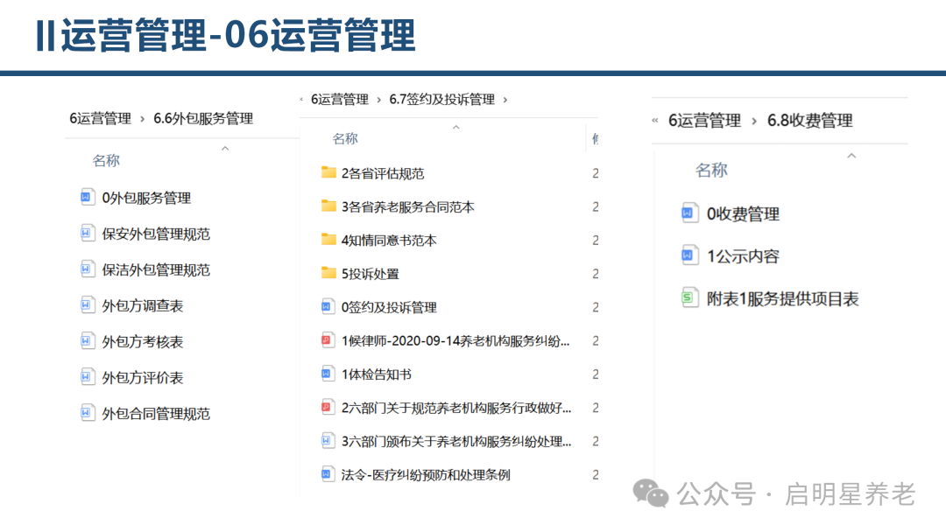This screenshot has height=532, width=946.
Task: Select file name 0外包服务管理
Action: (146, 199)
